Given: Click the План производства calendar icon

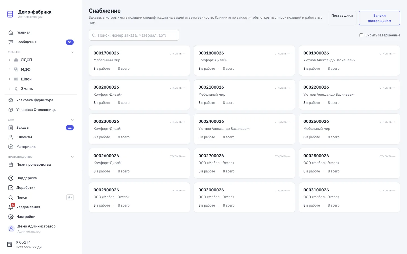Looking at the screenshot, I should coord(11,165).
